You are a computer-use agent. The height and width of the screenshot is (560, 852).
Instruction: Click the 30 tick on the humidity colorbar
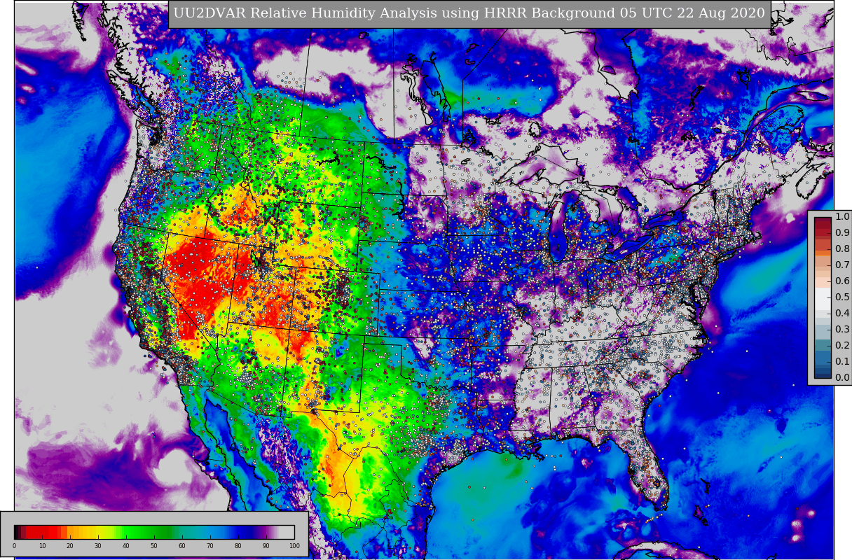[98, 546]
